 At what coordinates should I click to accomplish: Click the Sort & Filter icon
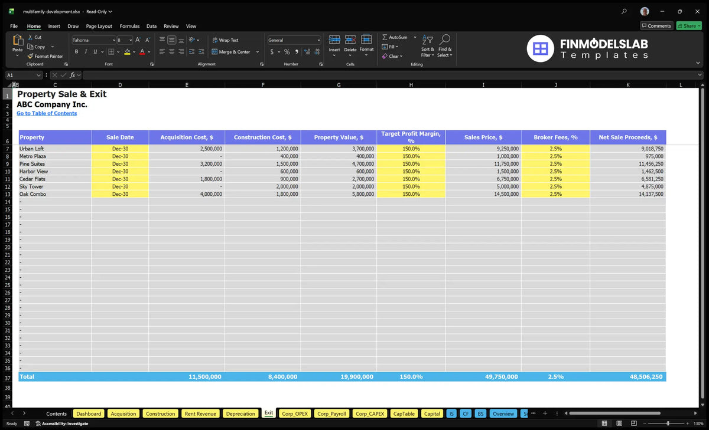point(428,40)
